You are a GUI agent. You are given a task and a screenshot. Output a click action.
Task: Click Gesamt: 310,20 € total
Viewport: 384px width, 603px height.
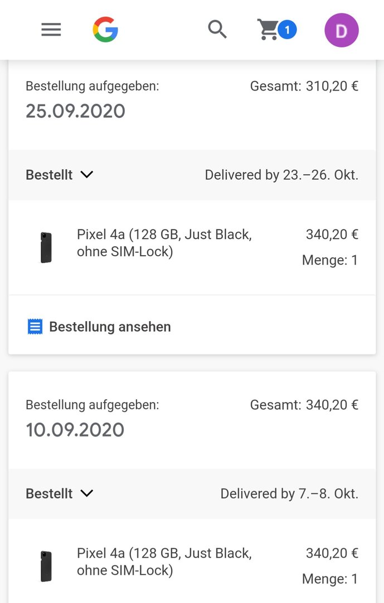coord(304,86)
